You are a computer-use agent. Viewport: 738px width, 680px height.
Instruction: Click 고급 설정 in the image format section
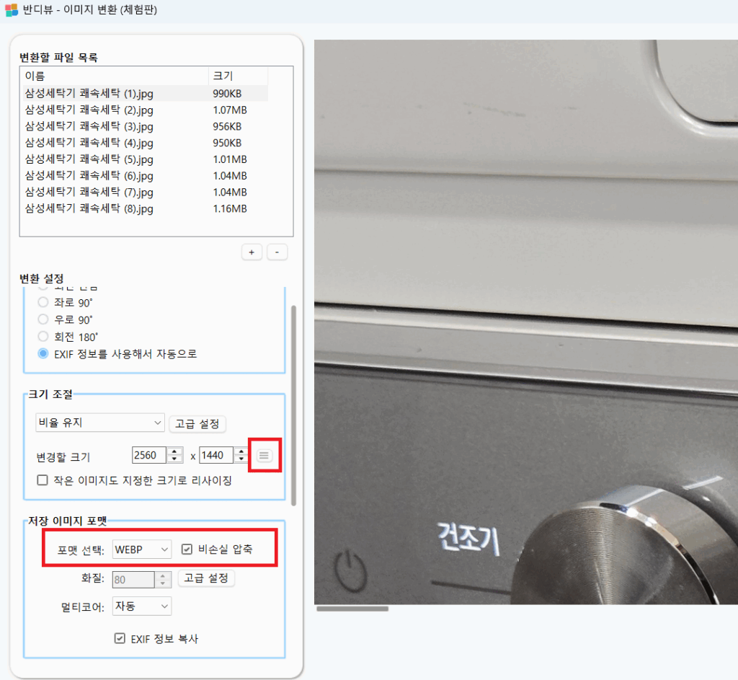[x=206, y=578]
